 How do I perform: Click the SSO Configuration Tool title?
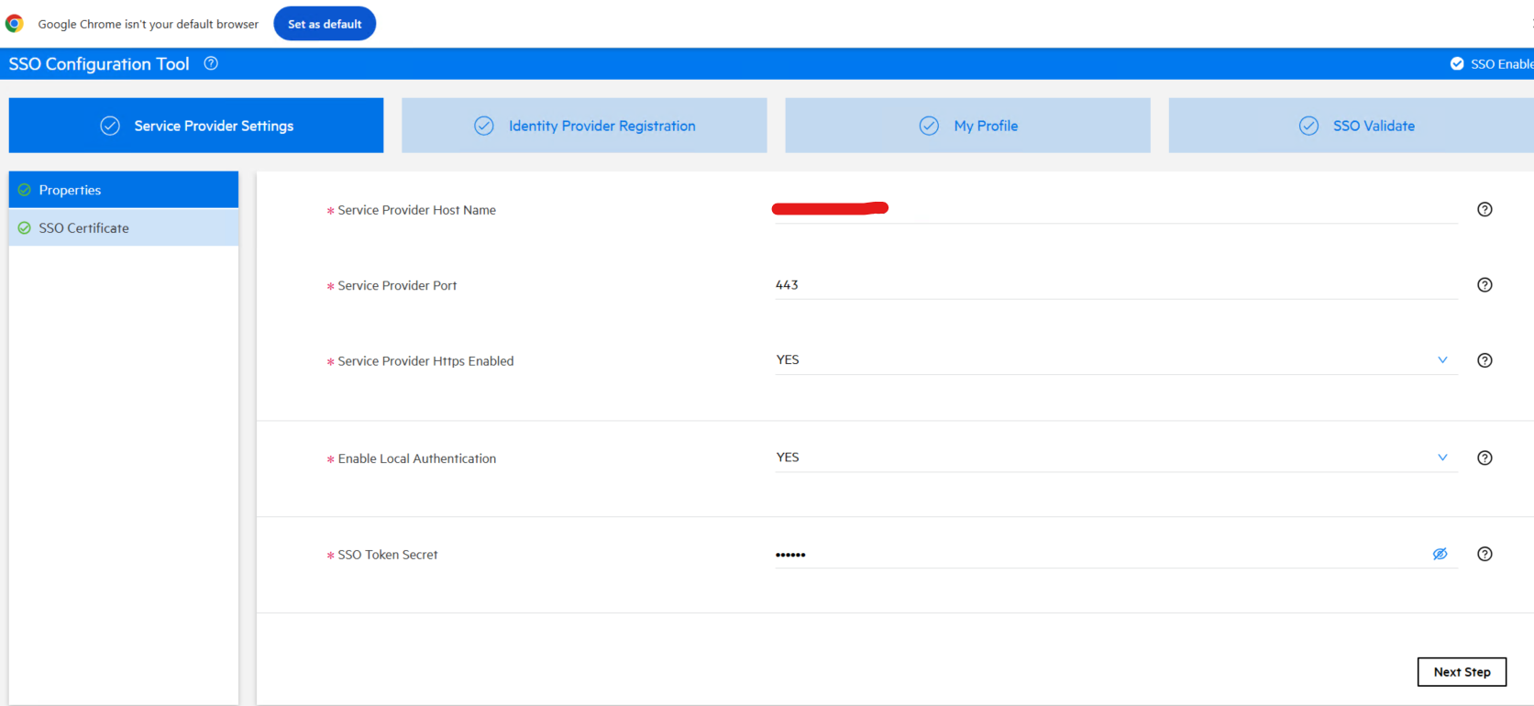pyautogui.click(x=99, y=63)
